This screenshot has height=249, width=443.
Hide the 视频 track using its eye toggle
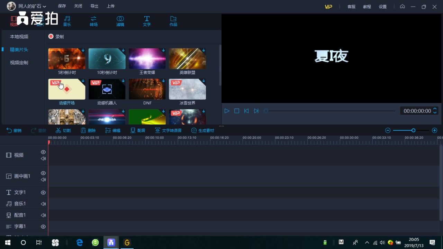pyautogui.click(x=43, y=152)
